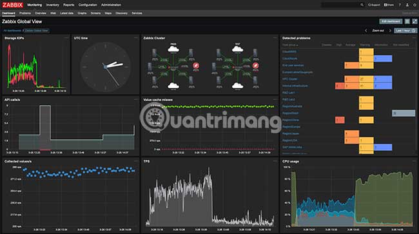Switch to the Web submenu tab

(53, 13)
